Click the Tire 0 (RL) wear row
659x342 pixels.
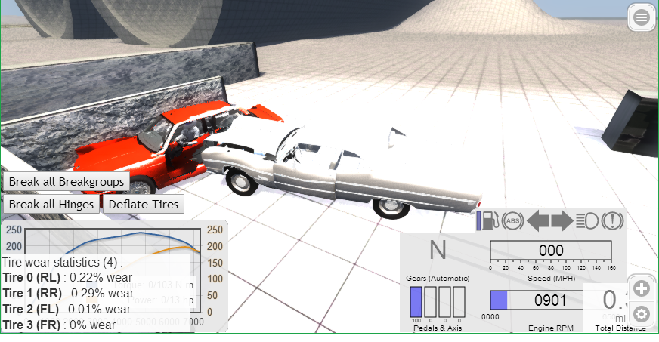(x=67, y=277)
